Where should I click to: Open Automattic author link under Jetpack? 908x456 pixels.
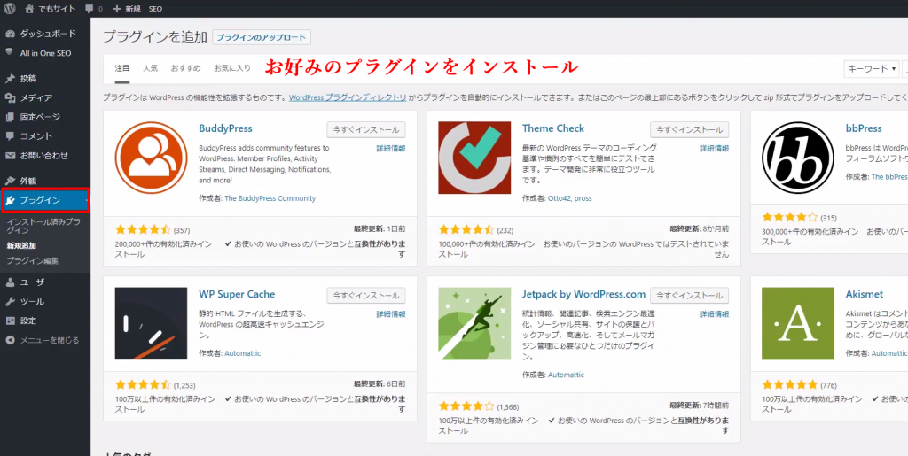pyautogui.click(x=566, y=375)
